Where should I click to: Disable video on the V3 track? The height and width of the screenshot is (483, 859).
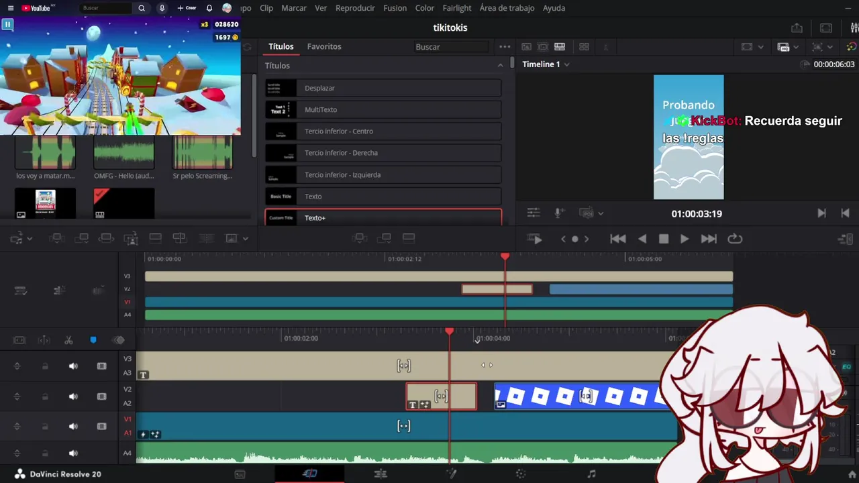pos(102,366)
